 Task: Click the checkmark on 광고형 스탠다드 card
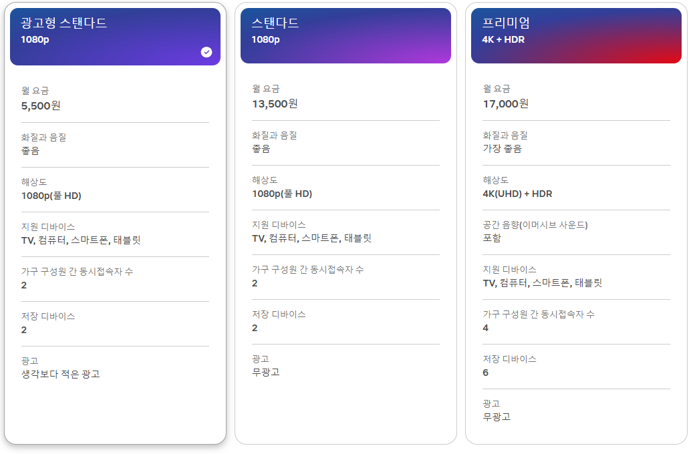click(x=206, y=52)
